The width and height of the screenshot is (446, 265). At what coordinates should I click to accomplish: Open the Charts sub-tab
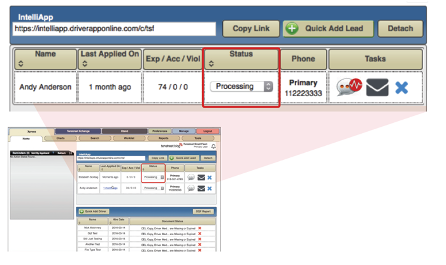(61, 138)
